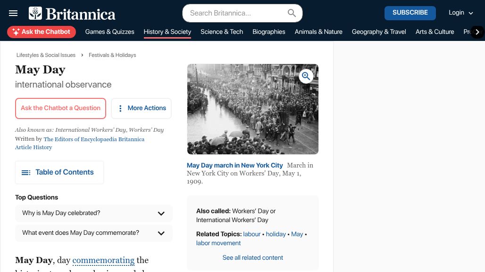Click the three-dot More Actions icon
485x272 pixels.
tap(120, 108)
